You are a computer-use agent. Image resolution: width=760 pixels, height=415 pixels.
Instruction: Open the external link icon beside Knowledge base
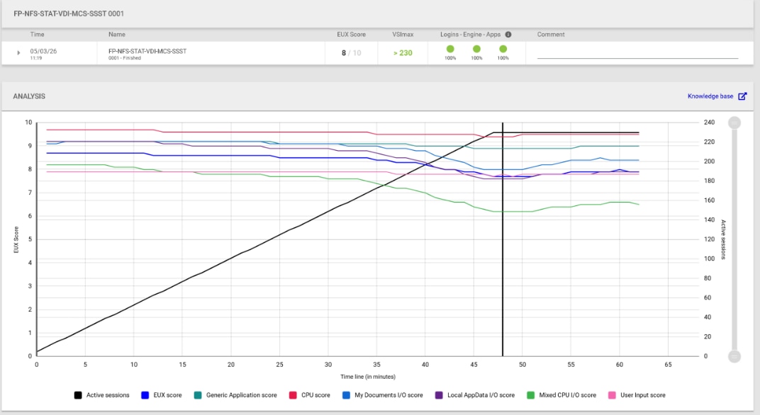(x=742, y=96)
